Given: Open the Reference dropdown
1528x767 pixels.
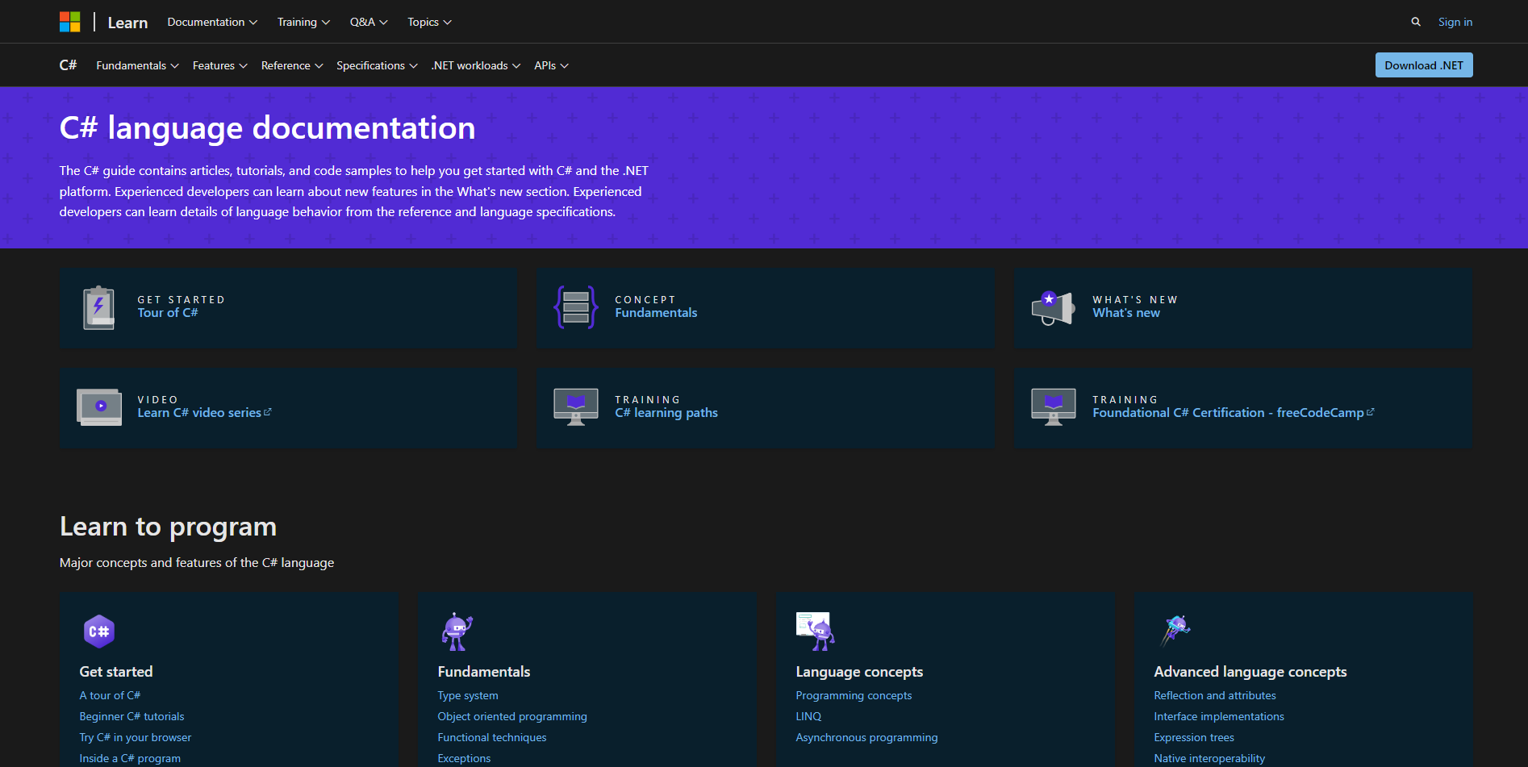Looking at the screenshot, I should [x=292, y=65].
